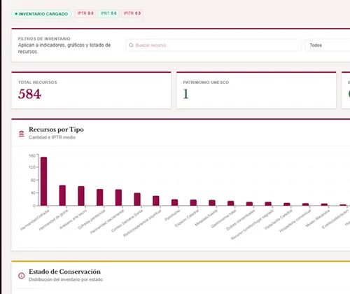The width and height of the screenshot is (350, 294).
Task: Select the IPITR 0.0 indicator badge
Action: click(x=132, y=13)
